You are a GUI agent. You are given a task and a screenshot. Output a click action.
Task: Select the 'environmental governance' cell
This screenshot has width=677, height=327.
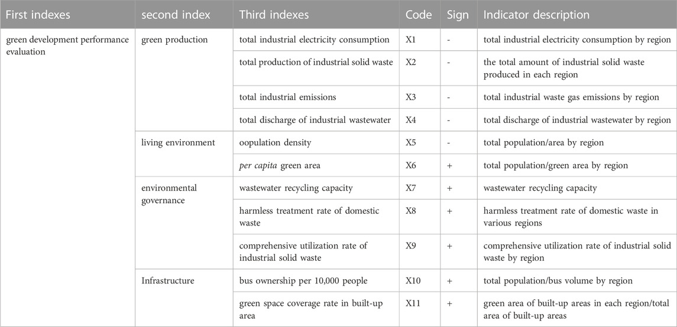[x=184, y=223]
